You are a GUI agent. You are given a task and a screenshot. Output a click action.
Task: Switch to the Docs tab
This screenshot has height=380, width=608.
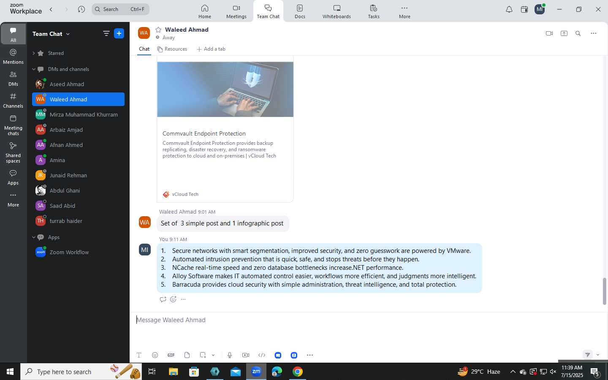(300, 12)
